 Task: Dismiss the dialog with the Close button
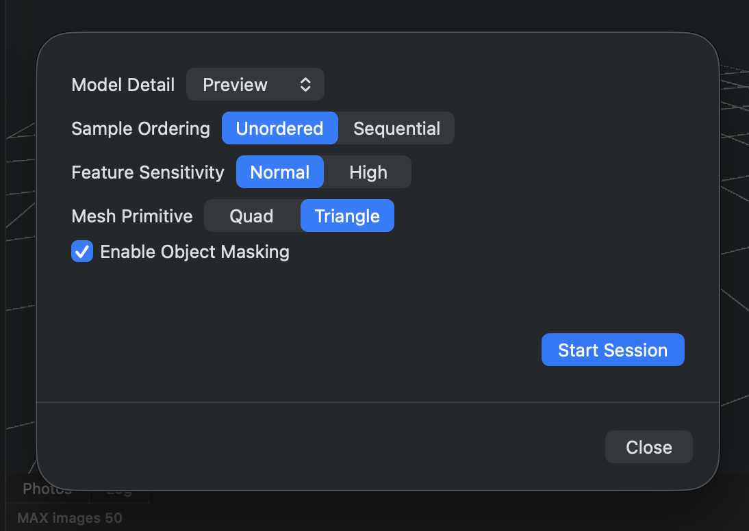click(x=648, y=448)
